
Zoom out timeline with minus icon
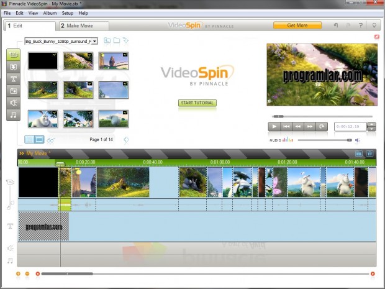[x=27, y=273]
